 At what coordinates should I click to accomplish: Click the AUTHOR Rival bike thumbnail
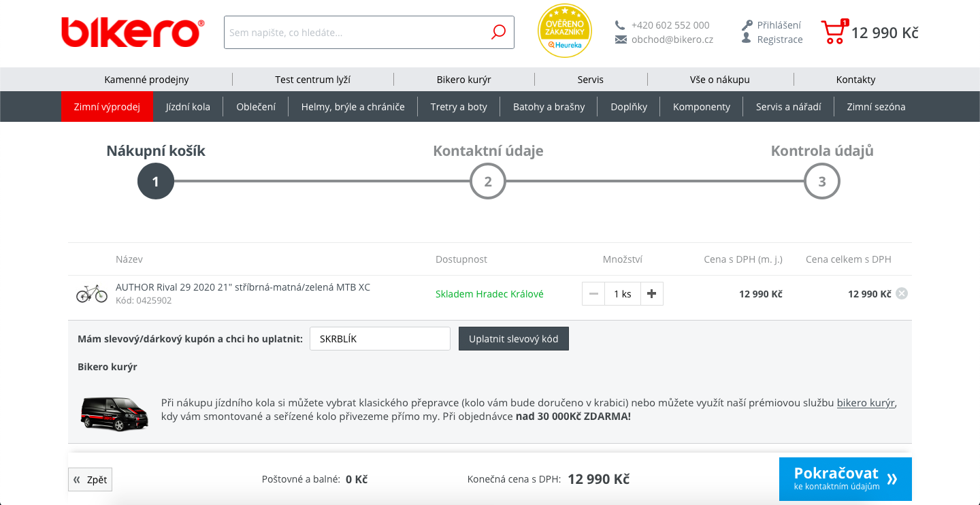click(92, 294)
